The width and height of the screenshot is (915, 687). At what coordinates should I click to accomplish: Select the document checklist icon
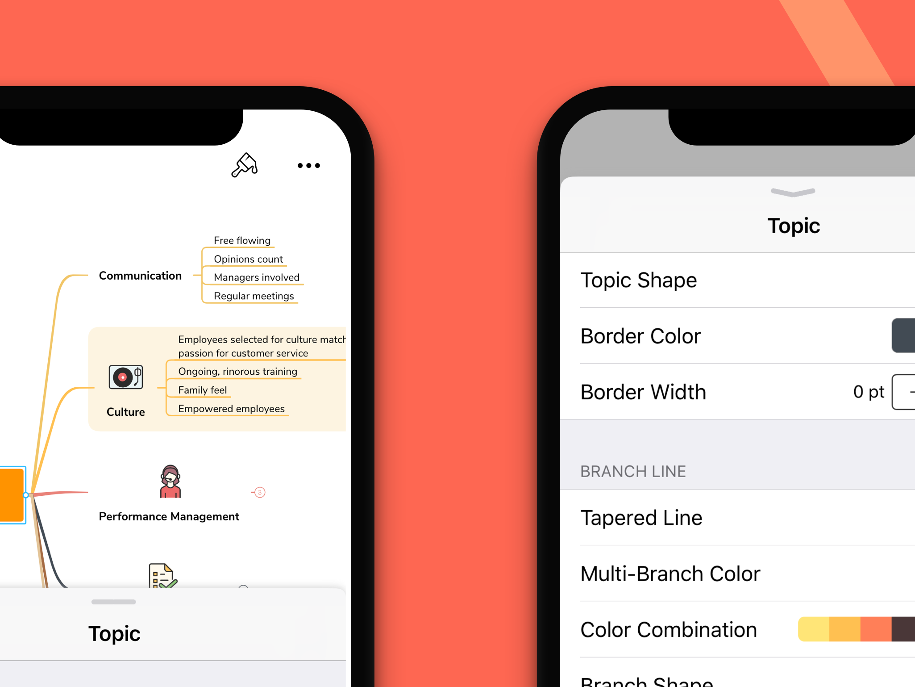(x=162, y=570)
